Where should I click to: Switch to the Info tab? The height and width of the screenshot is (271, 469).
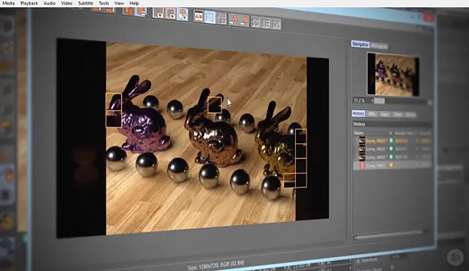[372, 114]
